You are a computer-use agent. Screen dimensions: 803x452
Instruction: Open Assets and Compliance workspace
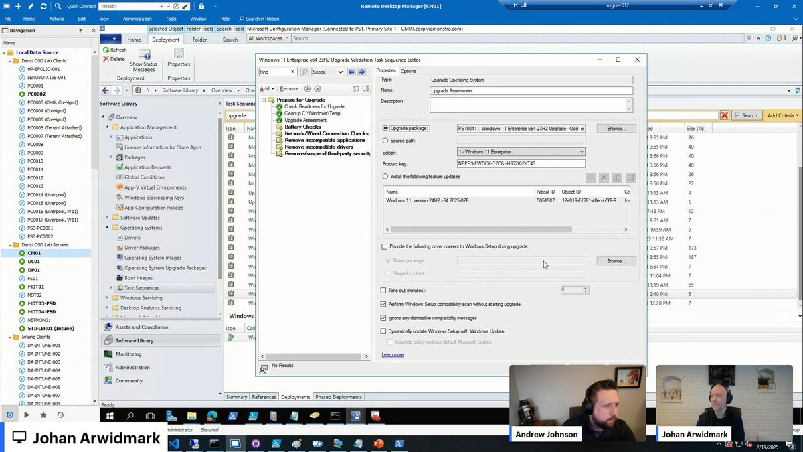(x=141, y=327)
